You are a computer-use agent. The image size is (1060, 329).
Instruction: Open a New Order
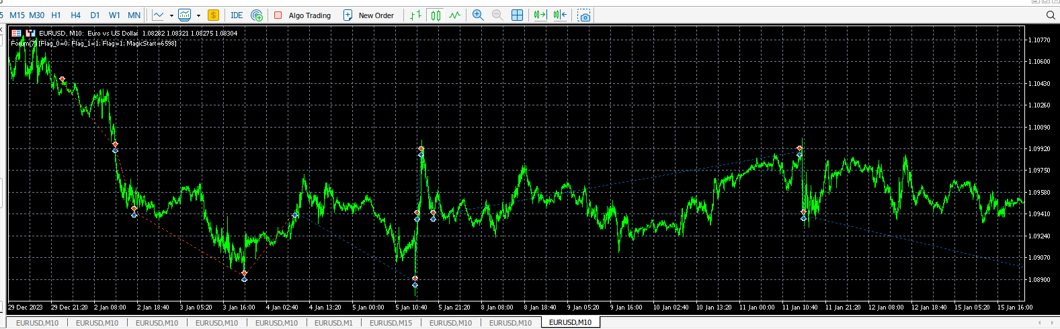tap(368, 15)
